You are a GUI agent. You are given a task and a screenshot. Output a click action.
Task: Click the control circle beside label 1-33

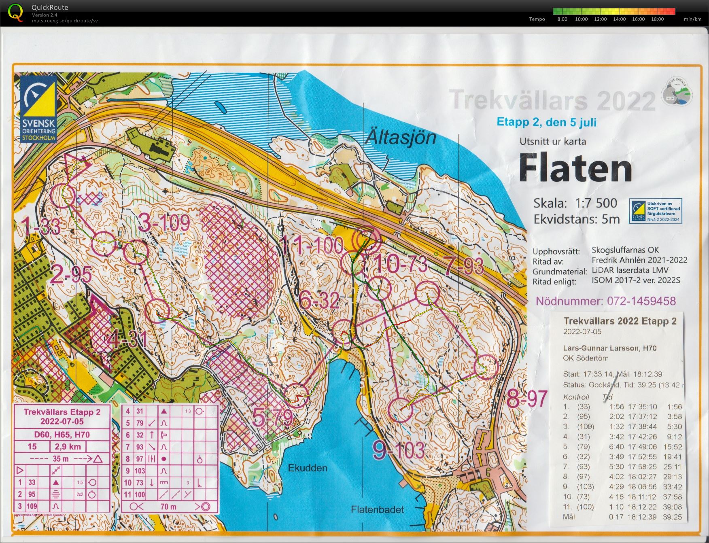point(63,195)
